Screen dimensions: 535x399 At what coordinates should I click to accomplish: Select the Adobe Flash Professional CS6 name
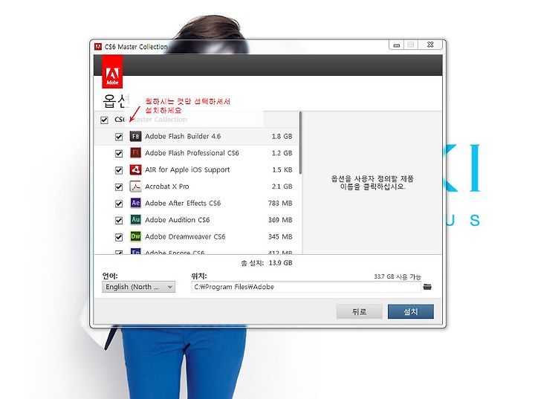click(x=192, y=153)
